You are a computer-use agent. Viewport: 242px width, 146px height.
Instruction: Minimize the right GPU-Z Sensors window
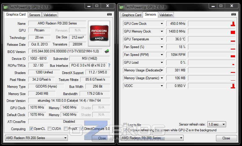(x=213, y=6)
